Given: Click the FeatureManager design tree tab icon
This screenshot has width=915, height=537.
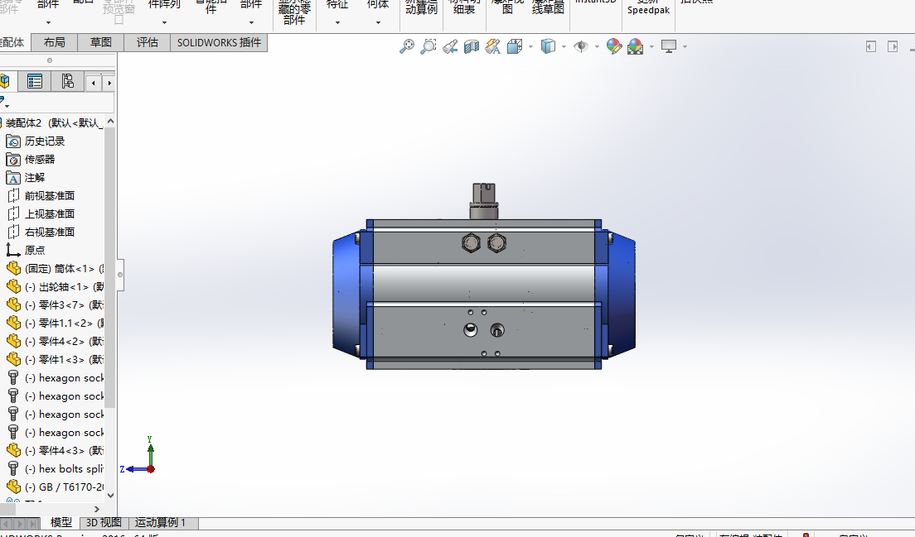Looking at the screenshot, I should [5, 82].
